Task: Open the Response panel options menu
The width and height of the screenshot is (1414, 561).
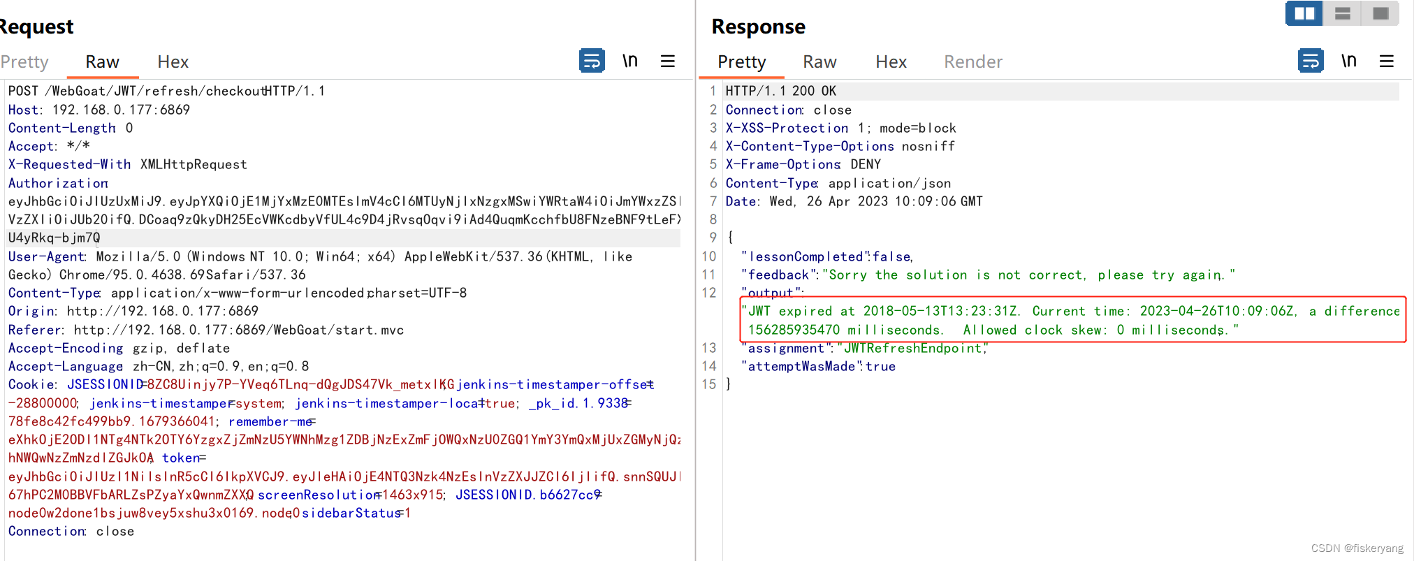Action: 1387,61
